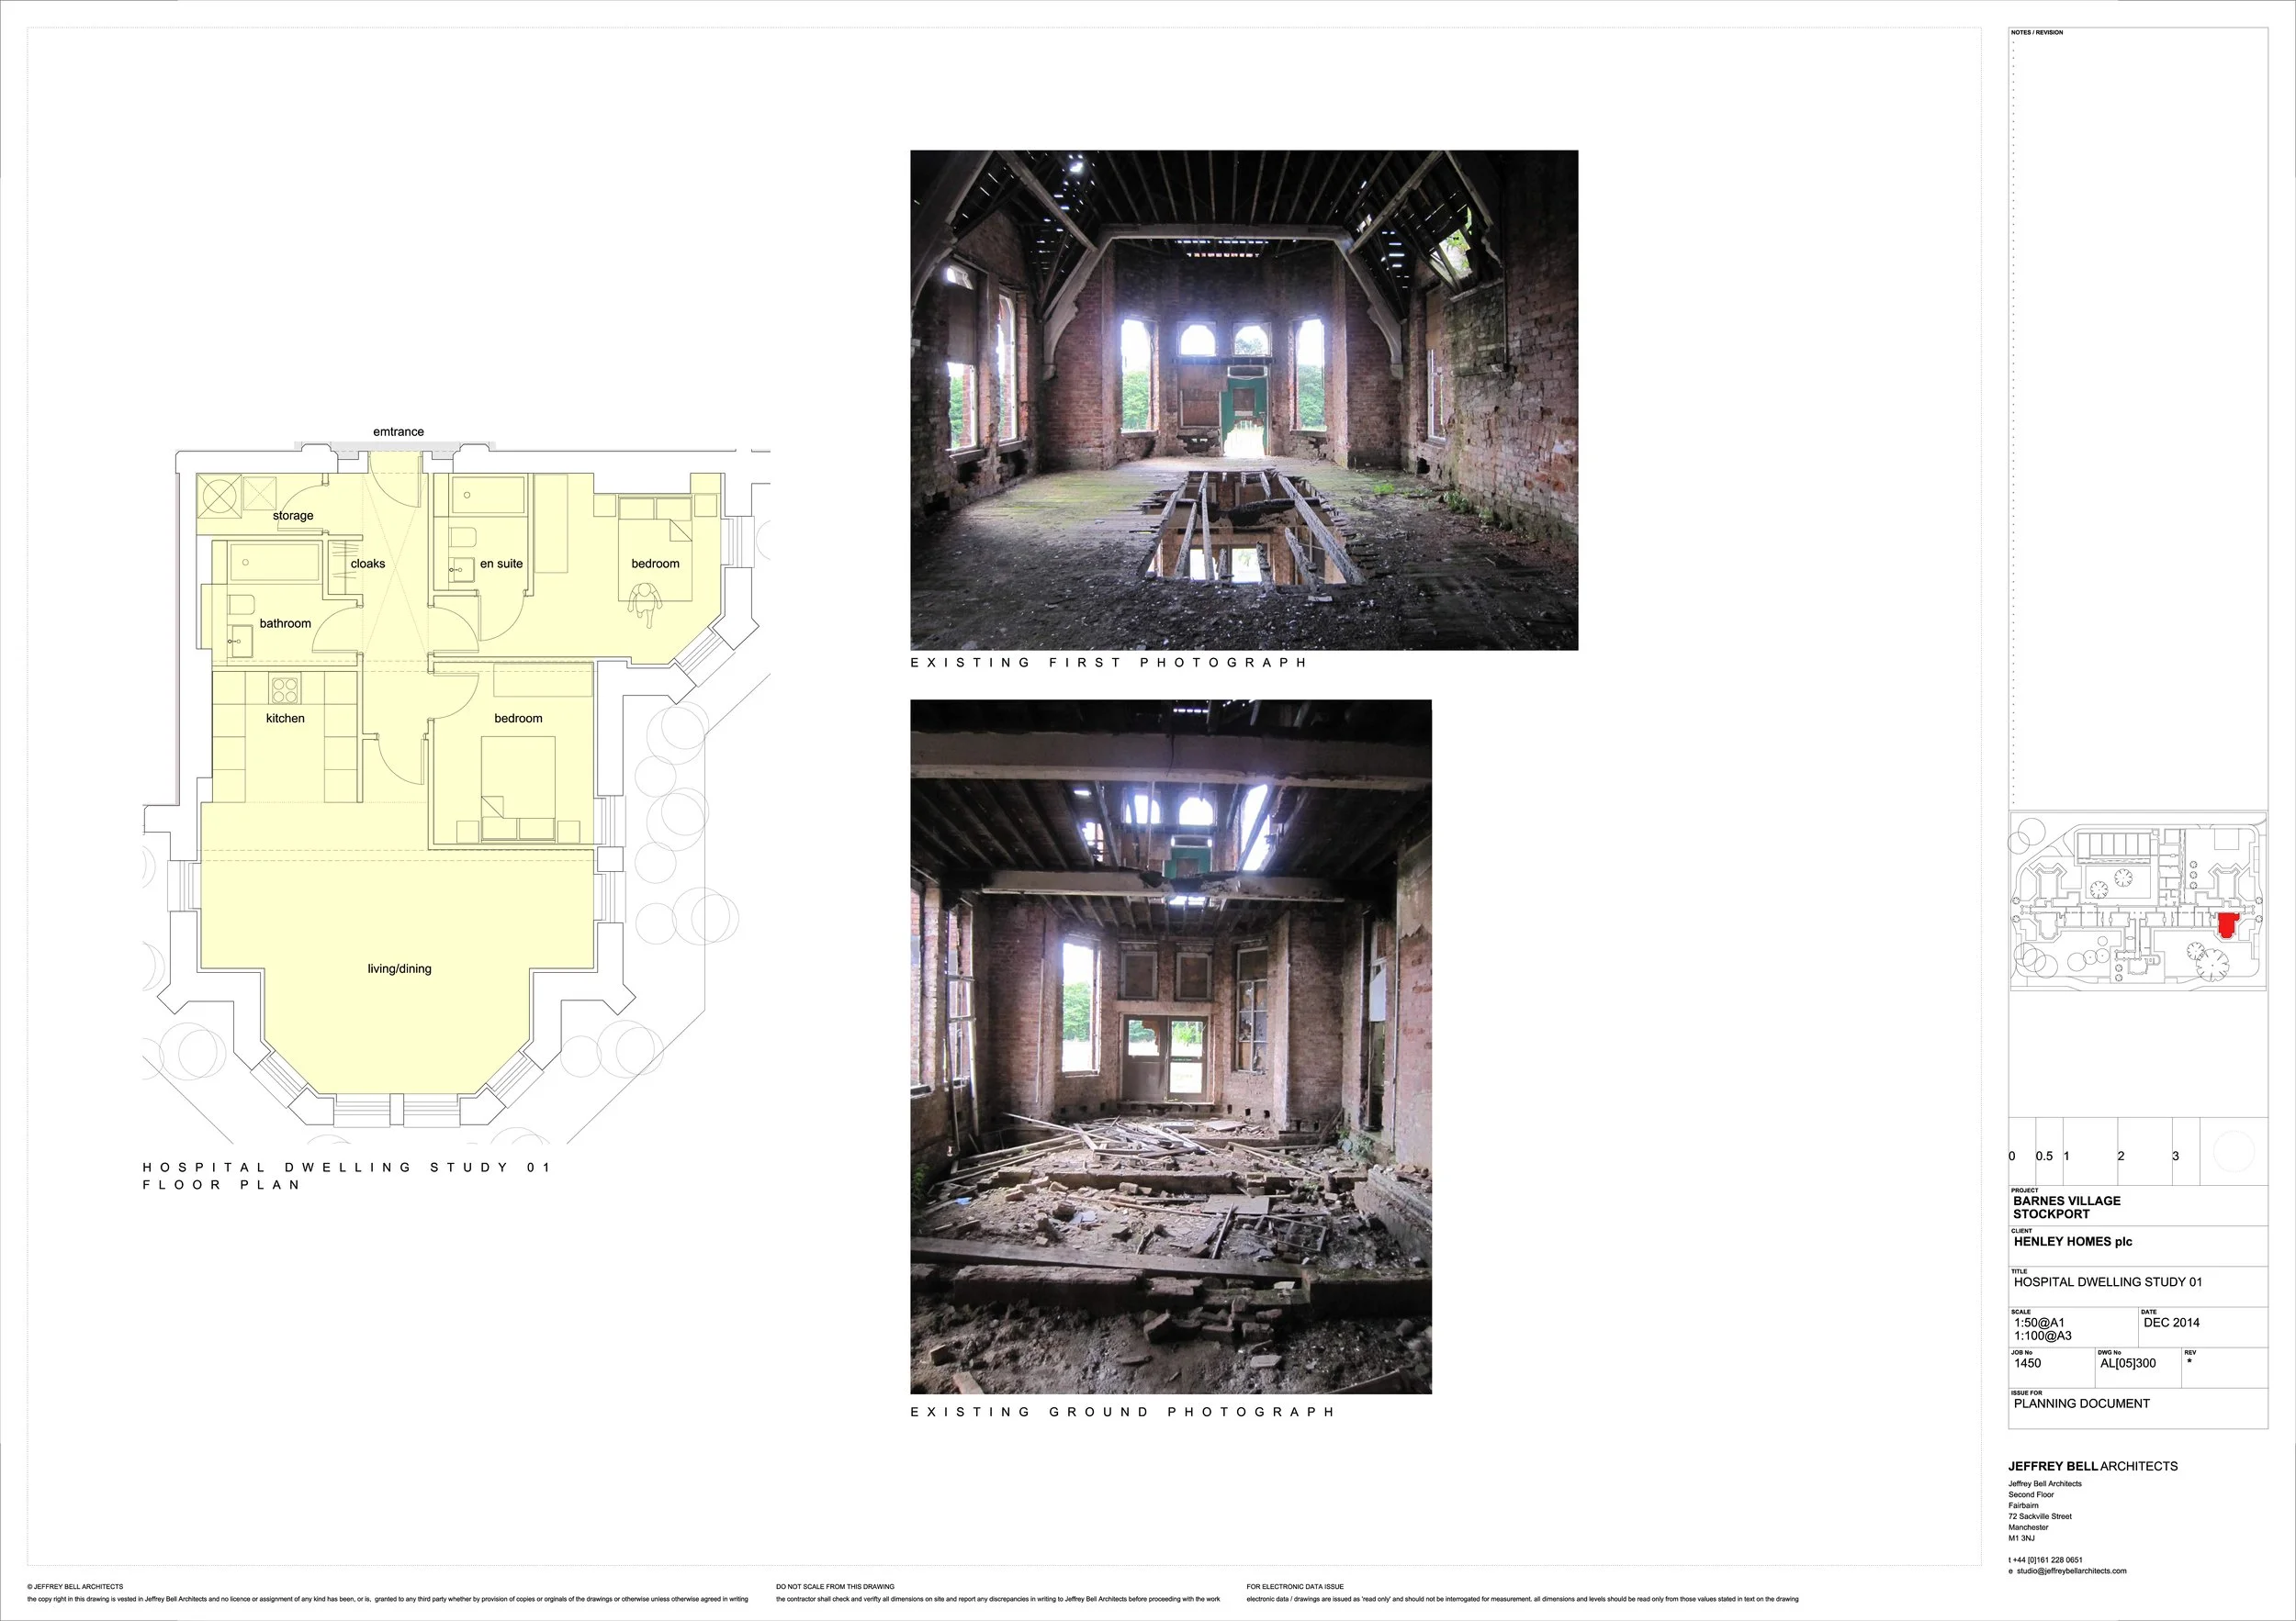
Task: Click the 'DEC 2014' date field
Action: tap(2171, 1322)
